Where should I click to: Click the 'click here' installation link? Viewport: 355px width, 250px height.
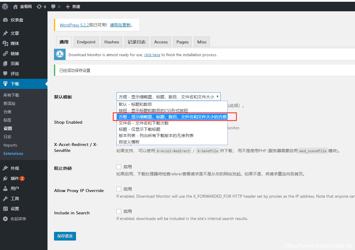[152, 55]
